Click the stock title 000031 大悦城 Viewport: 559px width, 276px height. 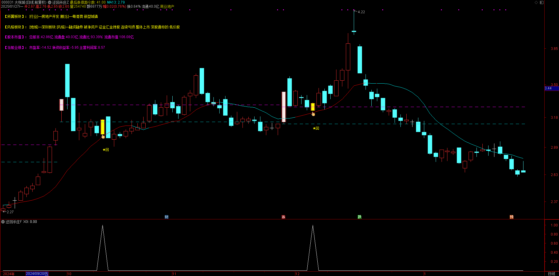(x=13, y=2)
